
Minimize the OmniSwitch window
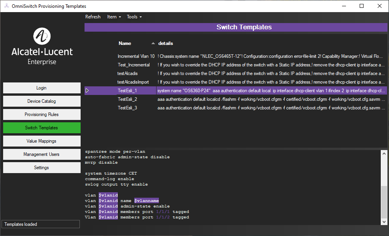pos(344,6)
